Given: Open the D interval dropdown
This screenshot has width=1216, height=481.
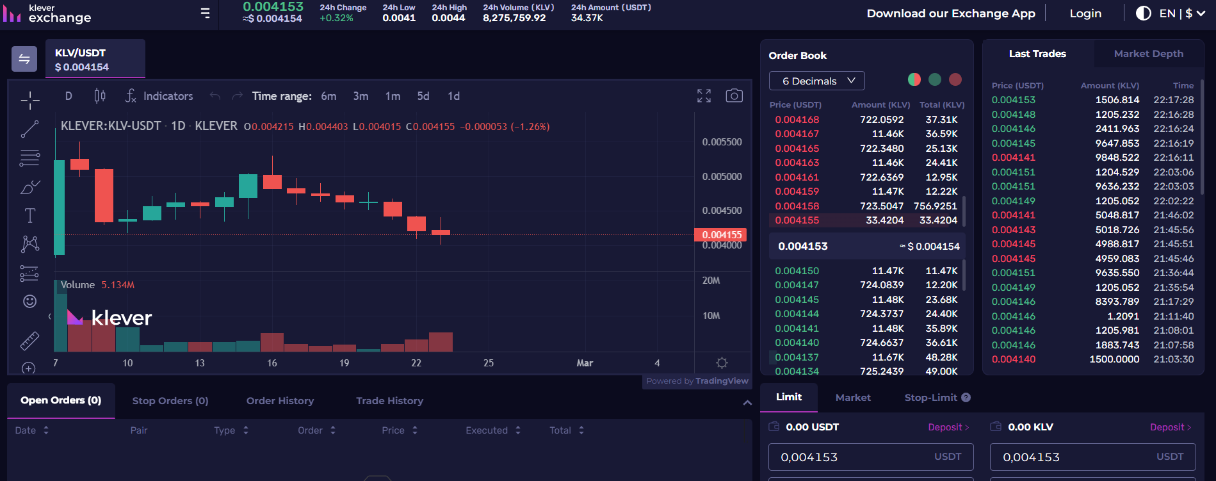Looking at the screenshot, I should point(69,96).
